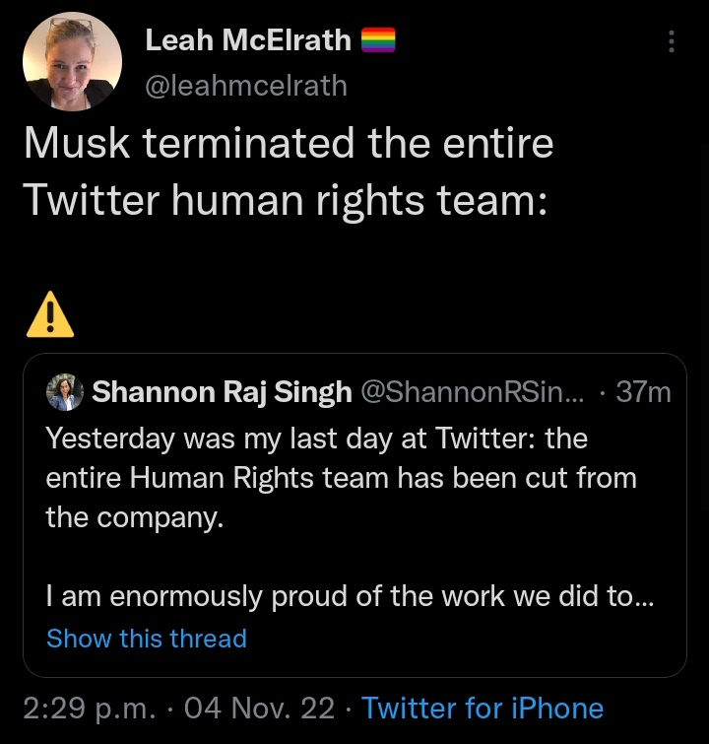
Task: Click the 2:29 p.m. tweet time
Action: 90,708
